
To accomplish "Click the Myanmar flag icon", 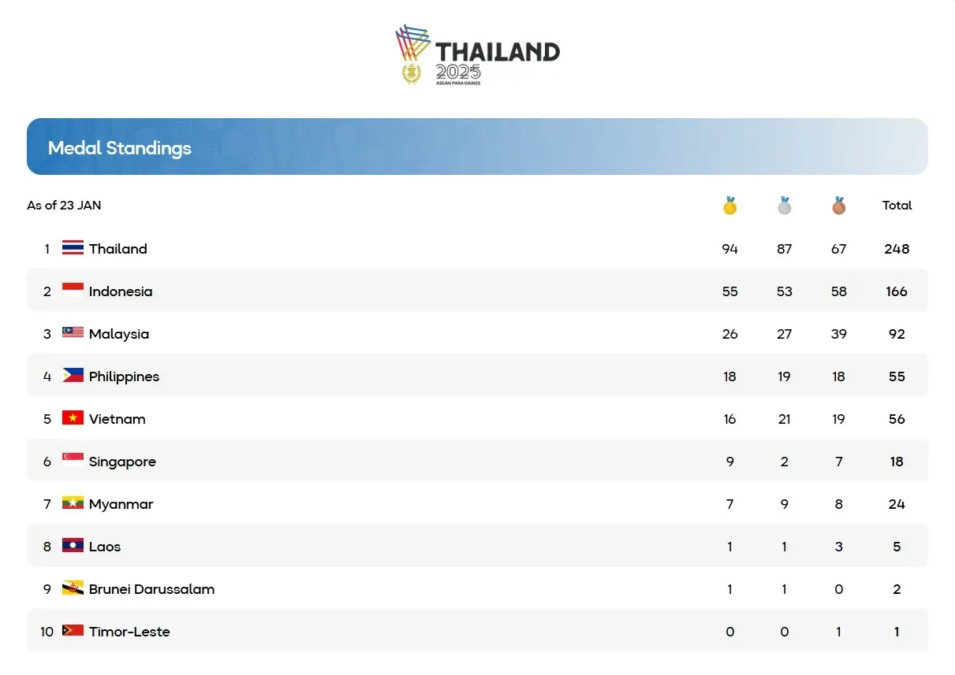I will pyautogui.click(x=73, y=503).
